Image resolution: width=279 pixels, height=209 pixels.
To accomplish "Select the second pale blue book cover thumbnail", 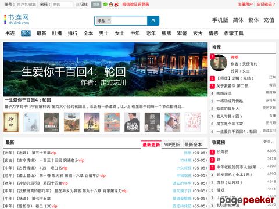I will click(31, 122).
